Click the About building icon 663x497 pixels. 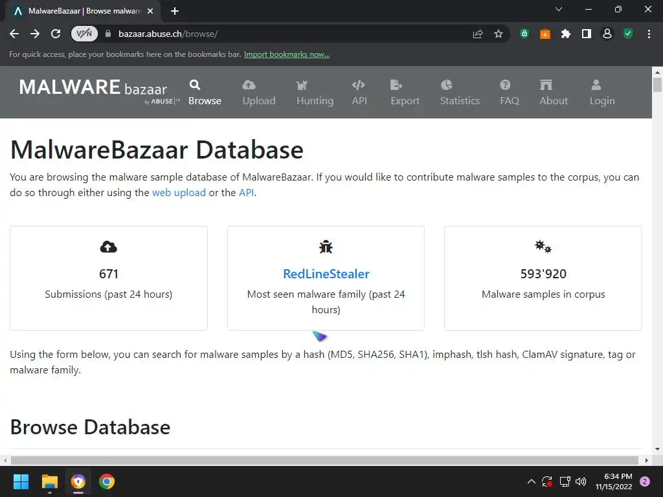click(546, 85)
